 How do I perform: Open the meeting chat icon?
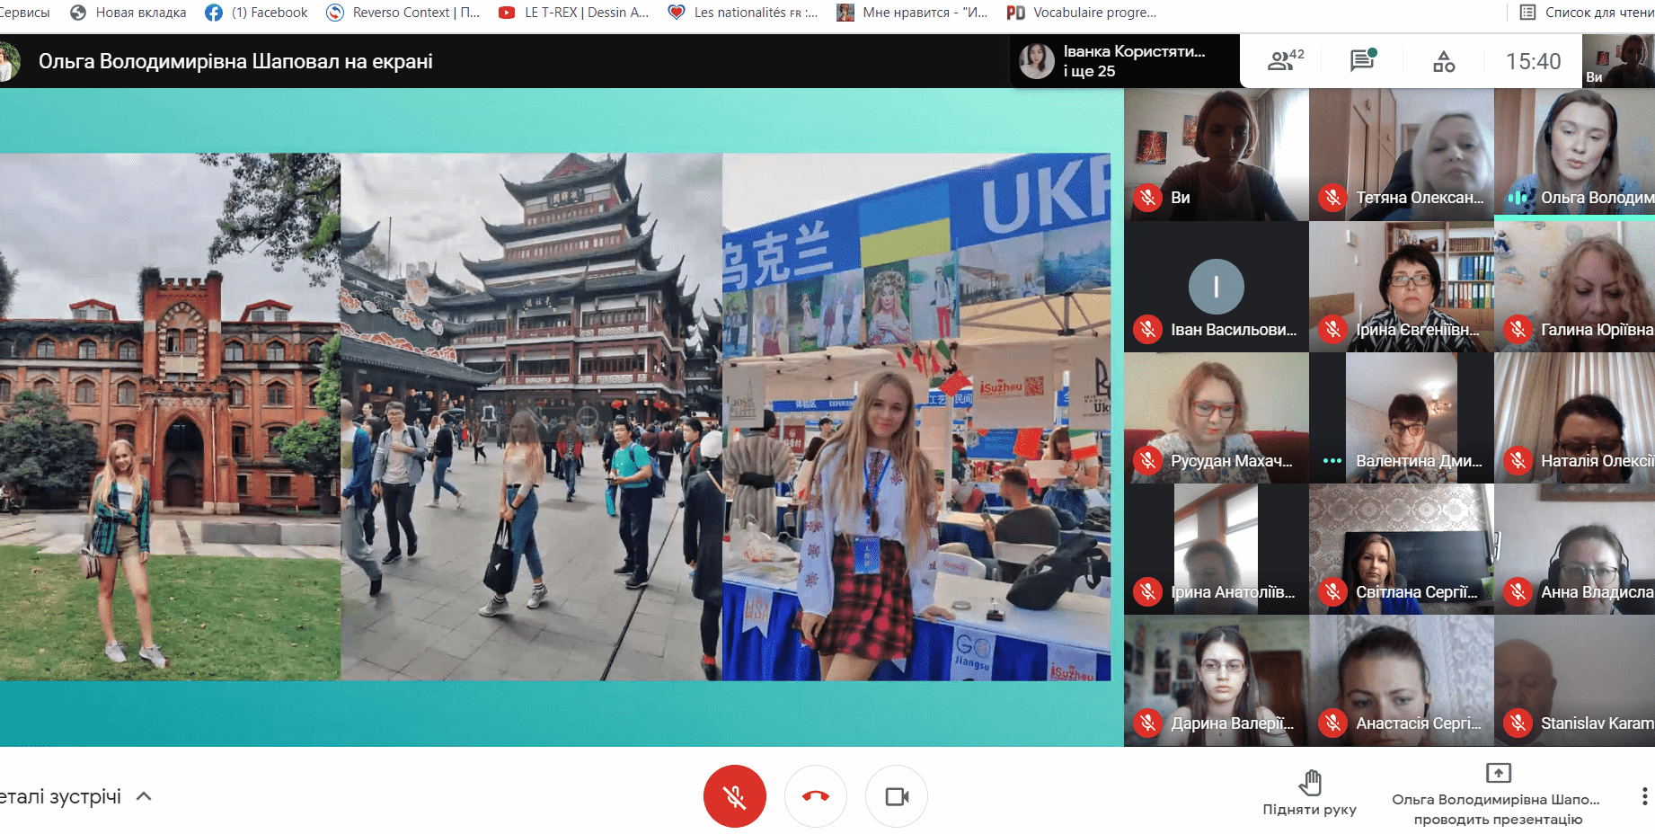pos(1362,60)
